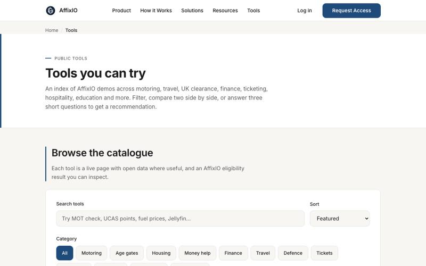Open the Solutions menu
Viewport: 426px width, 266px height.
point(192,11)
